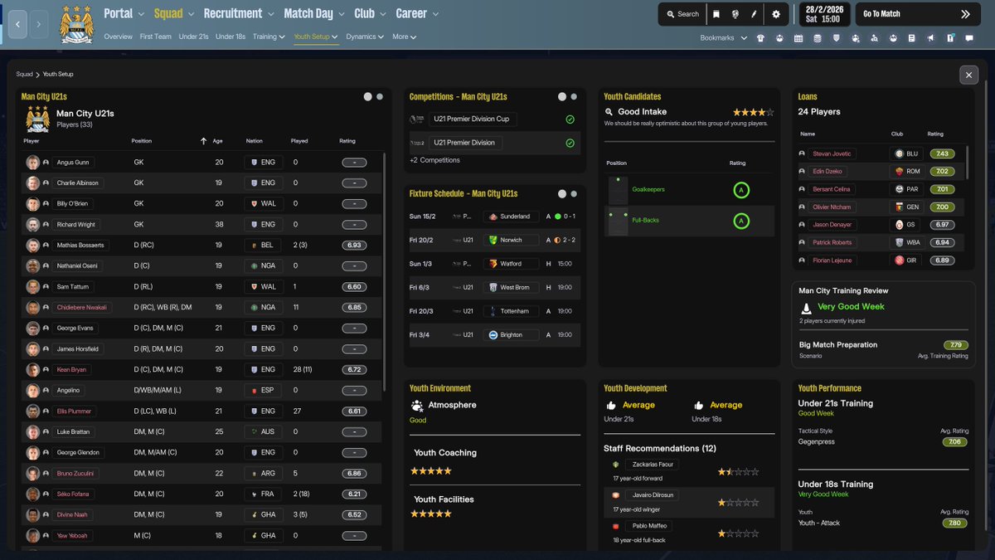Click the Sunderland badge in fixtures
Image resolution: width=995 pixels, height=560 pixels.
pos(492,217)
